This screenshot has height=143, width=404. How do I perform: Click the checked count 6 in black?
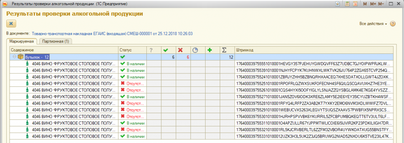(173, 57)
